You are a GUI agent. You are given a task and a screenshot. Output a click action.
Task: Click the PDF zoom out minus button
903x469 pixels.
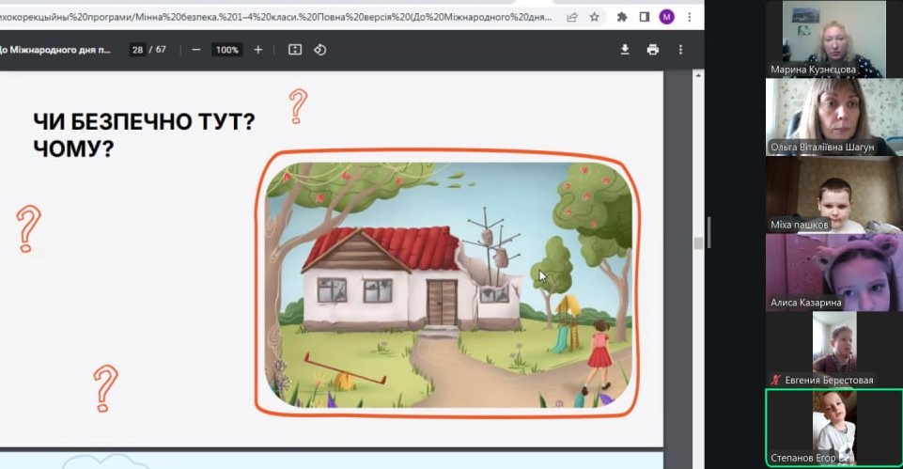click(x=195, y=50)
